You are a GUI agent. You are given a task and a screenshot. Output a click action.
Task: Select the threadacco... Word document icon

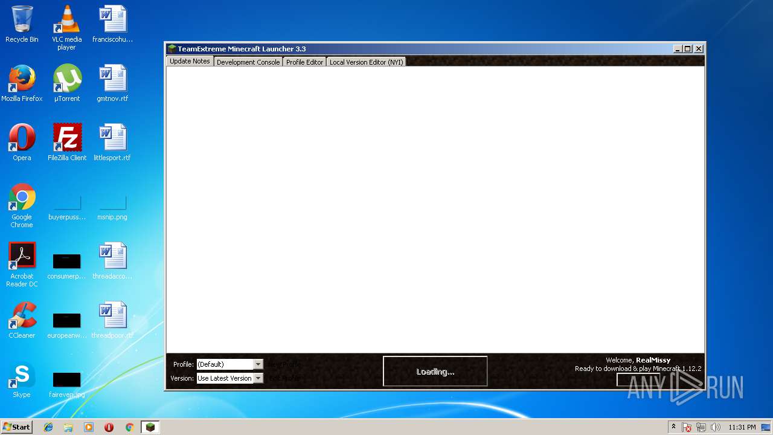click(x=112, y=261)
